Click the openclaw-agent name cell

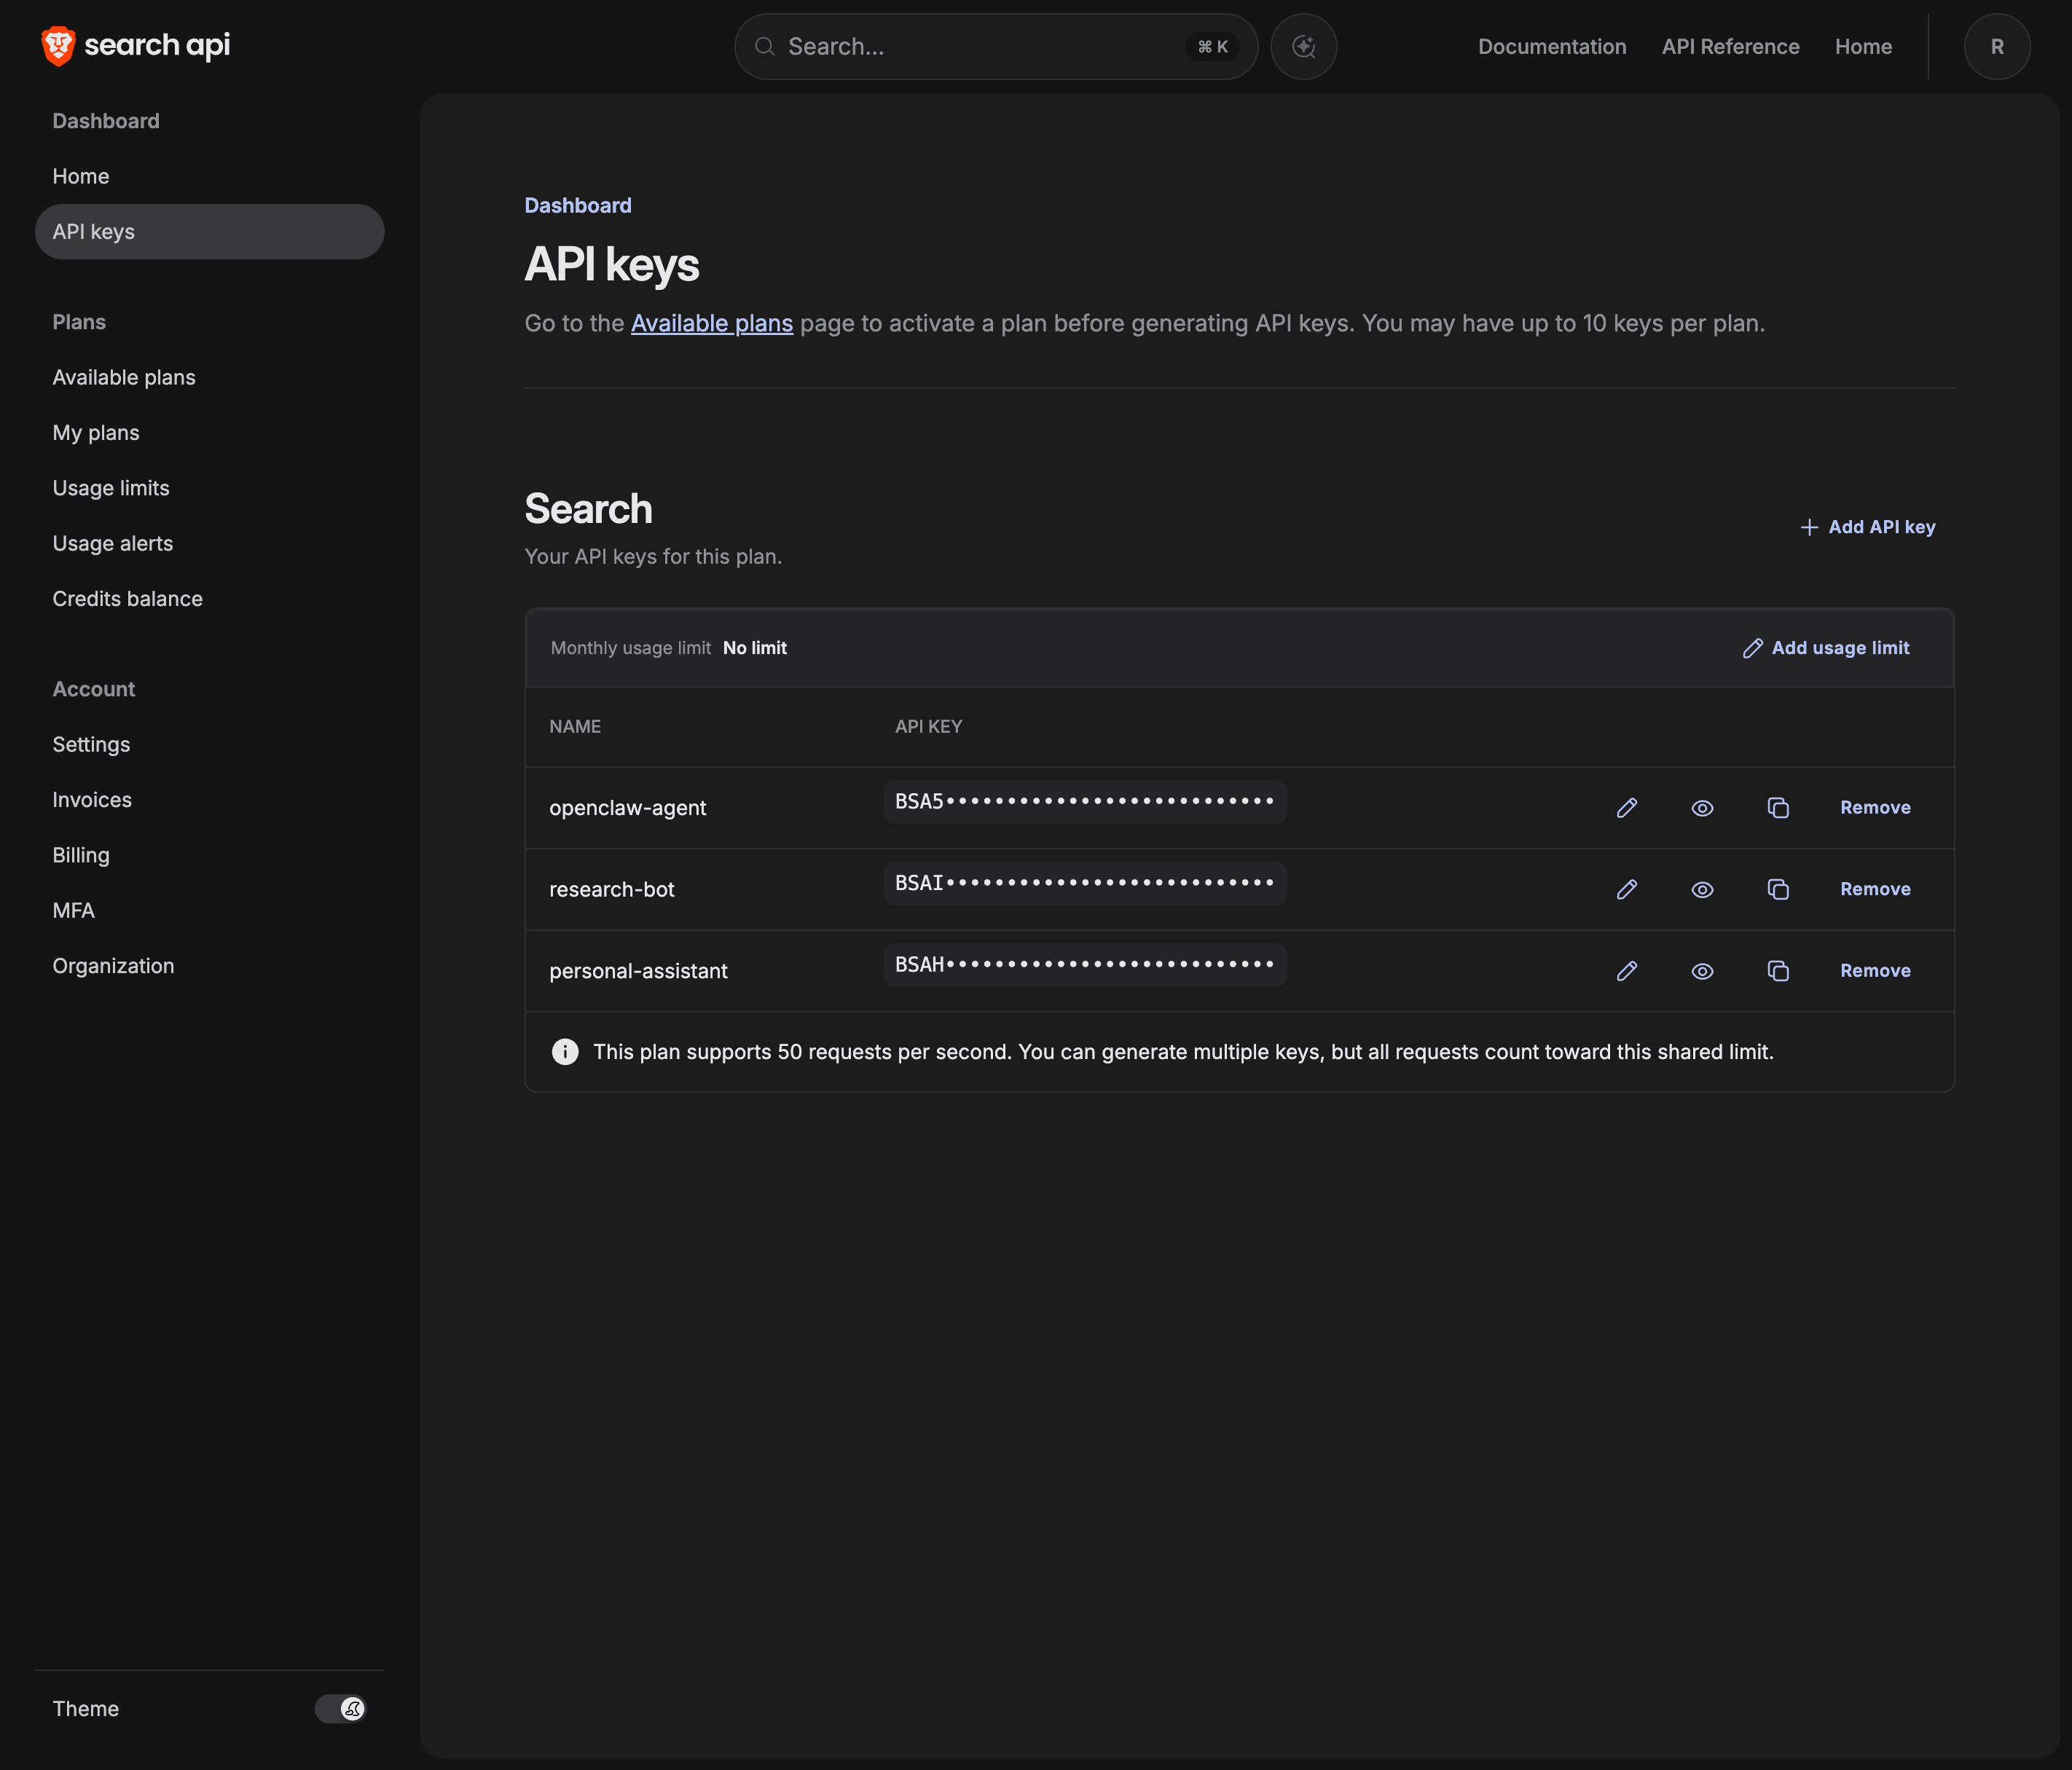tap(627, 808)
